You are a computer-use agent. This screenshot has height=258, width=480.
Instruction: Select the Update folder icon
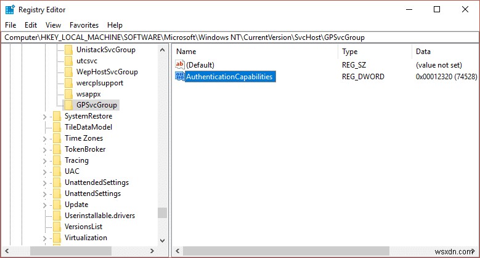pos(57,205)
